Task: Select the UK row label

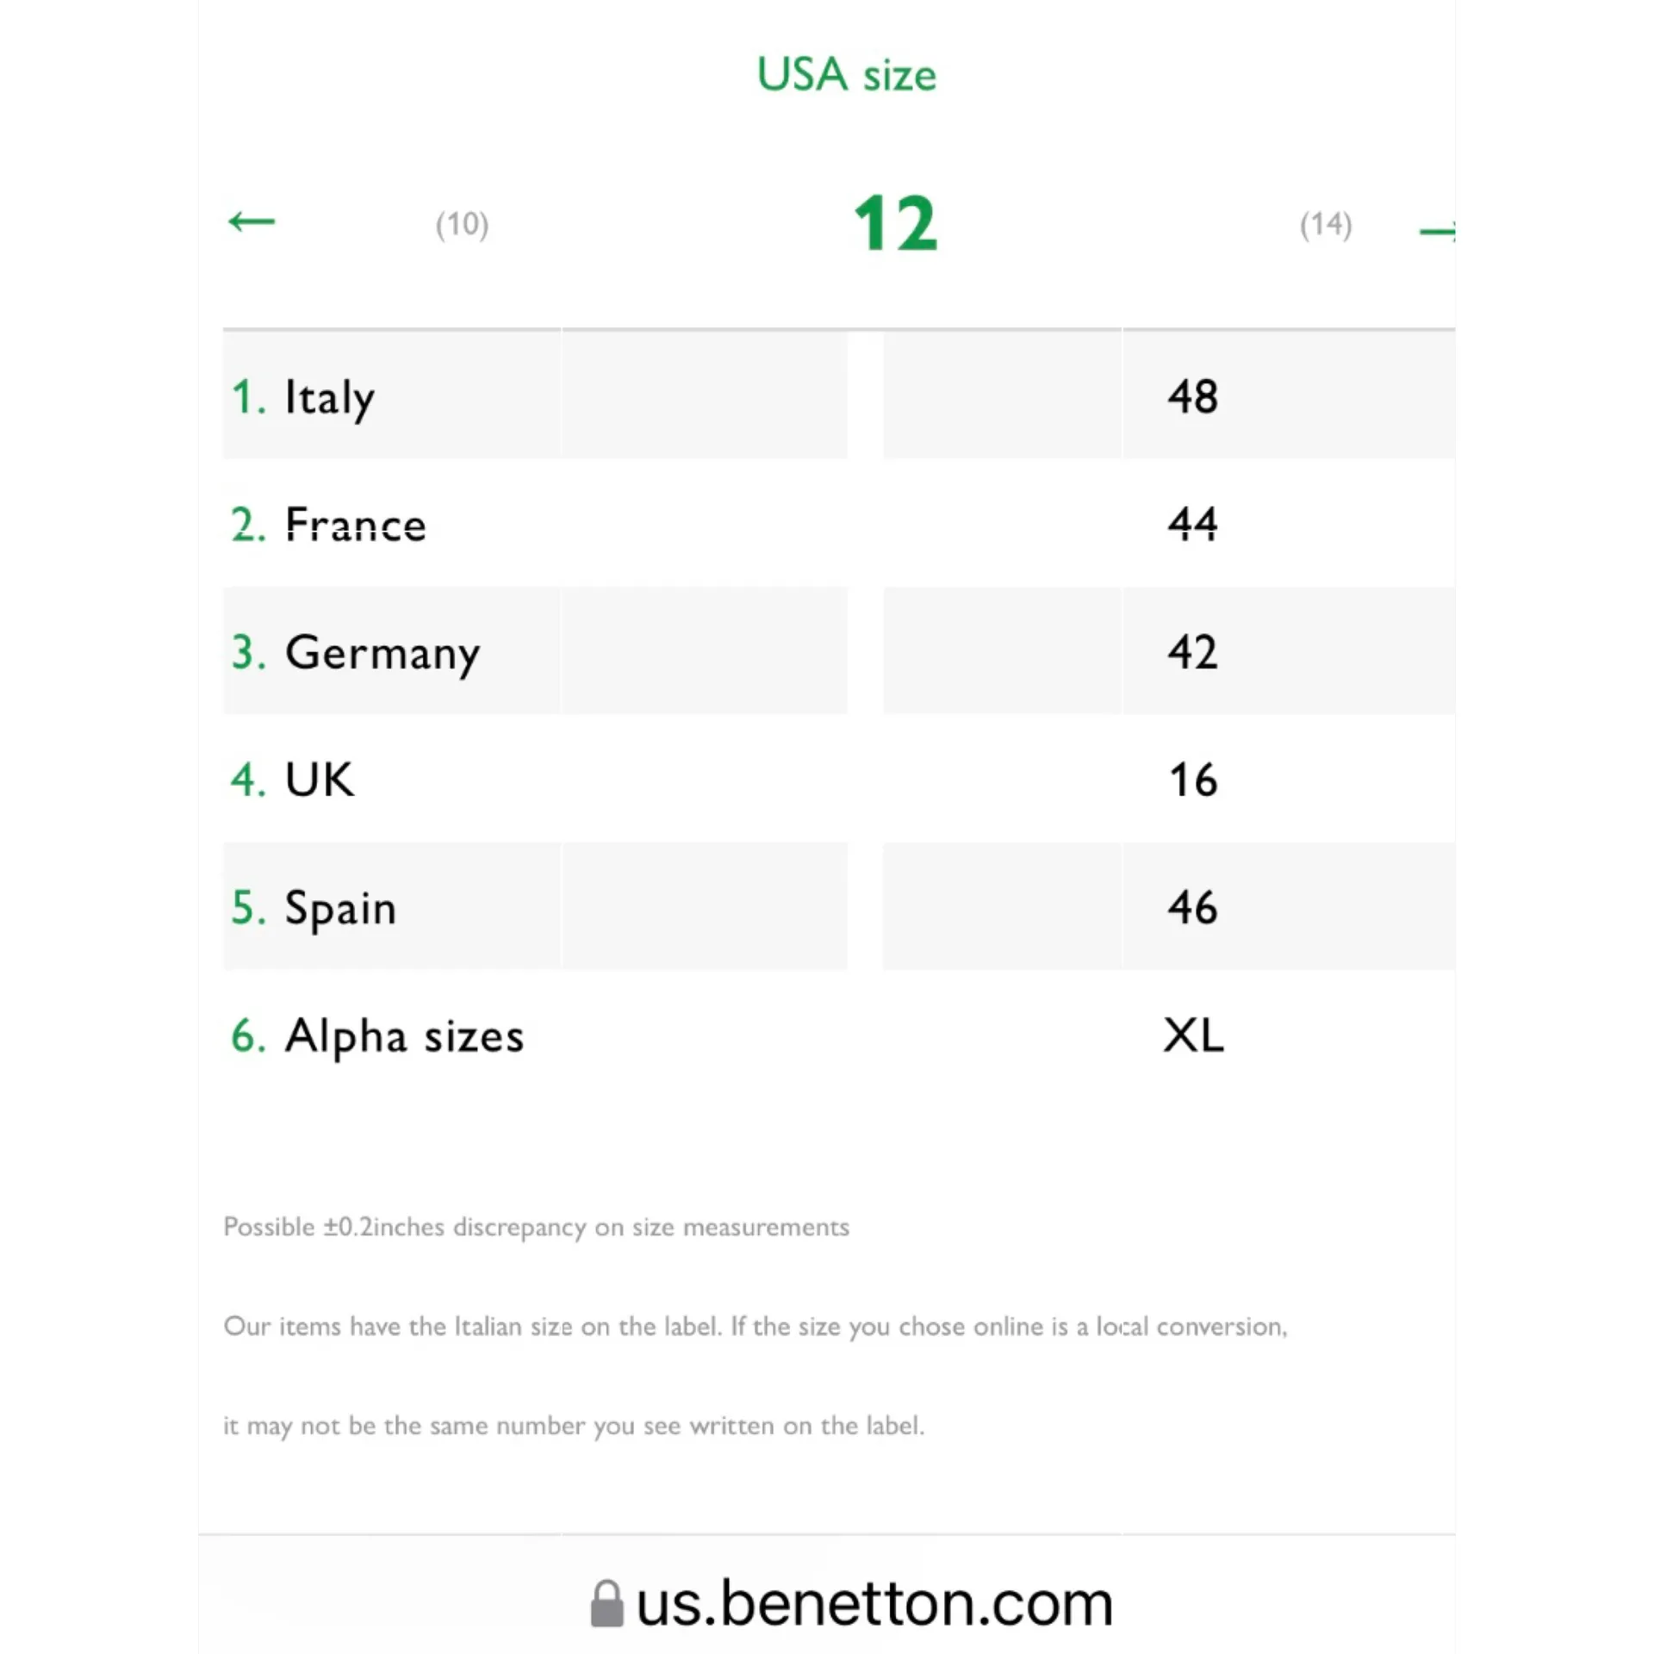Action: coord(319,780)
